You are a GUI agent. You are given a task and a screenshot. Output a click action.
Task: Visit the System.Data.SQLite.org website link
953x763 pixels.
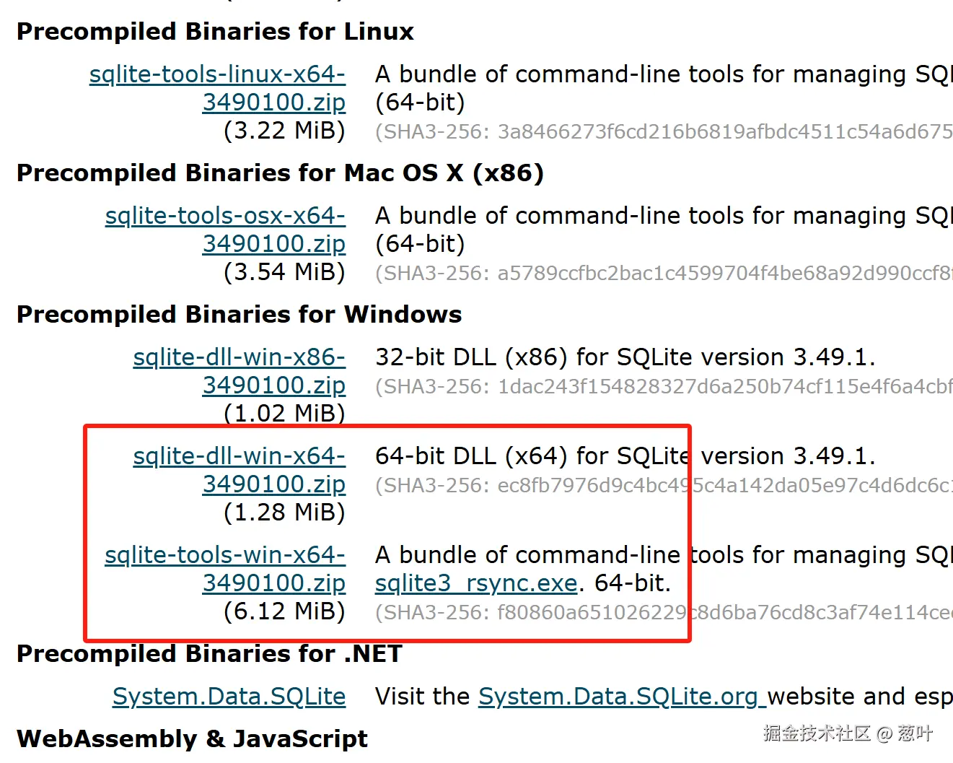618,697
